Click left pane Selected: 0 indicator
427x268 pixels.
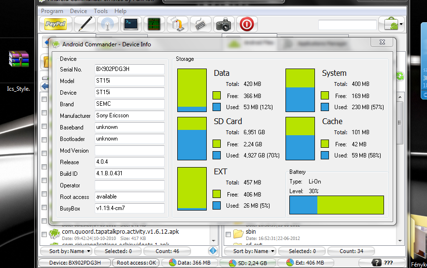coord(118,251)
